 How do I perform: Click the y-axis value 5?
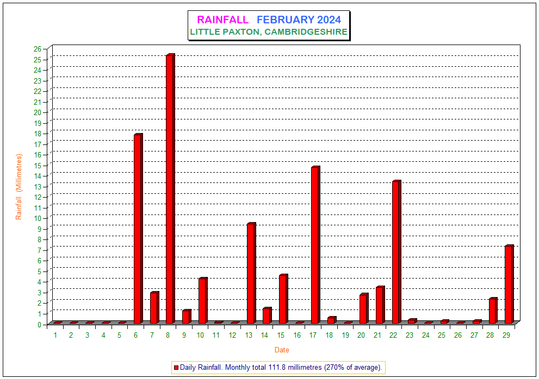[40, 271]
